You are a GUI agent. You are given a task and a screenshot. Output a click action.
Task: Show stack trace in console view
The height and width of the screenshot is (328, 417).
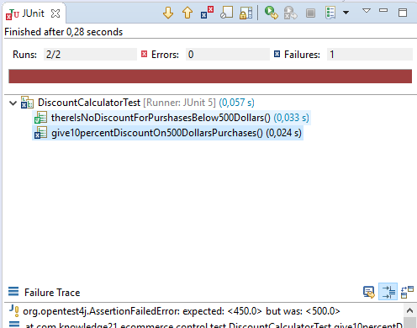[369, 292]
